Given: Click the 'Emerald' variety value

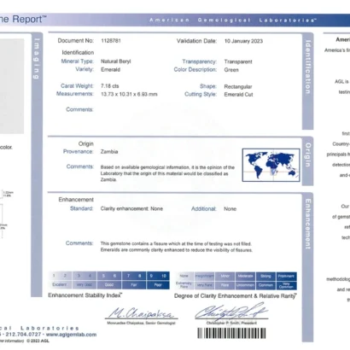Looking at the screenshot, I should [x=110, y=69].
